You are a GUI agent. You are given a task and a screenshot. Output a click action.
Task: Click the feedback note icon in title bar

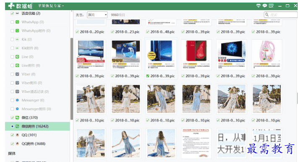click(271, 6)
